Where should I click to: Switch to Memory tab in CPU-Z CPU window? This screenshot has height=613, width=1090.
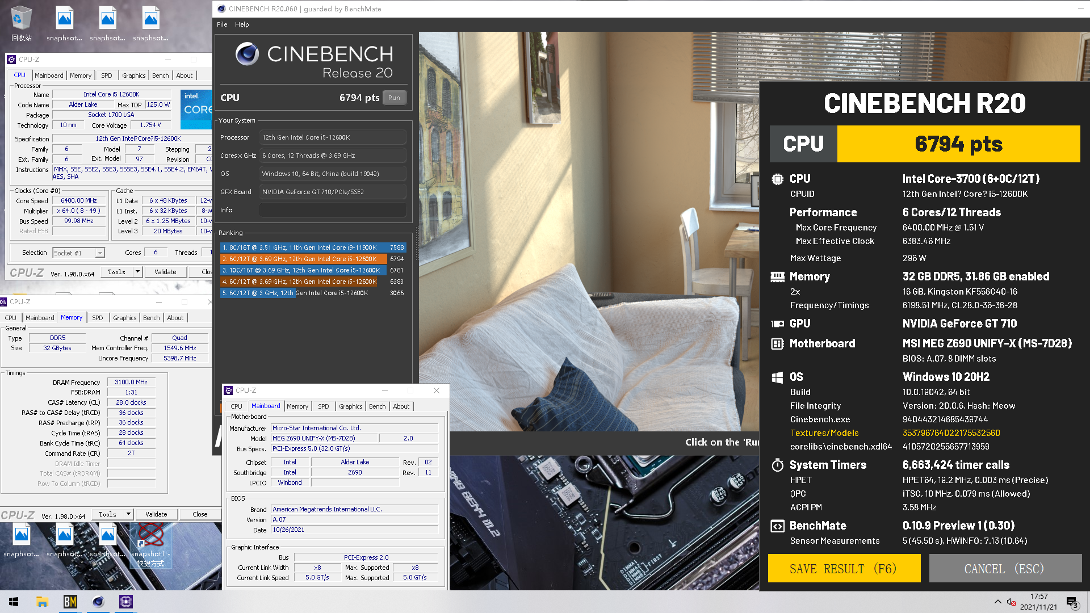(x=81, y=75)
